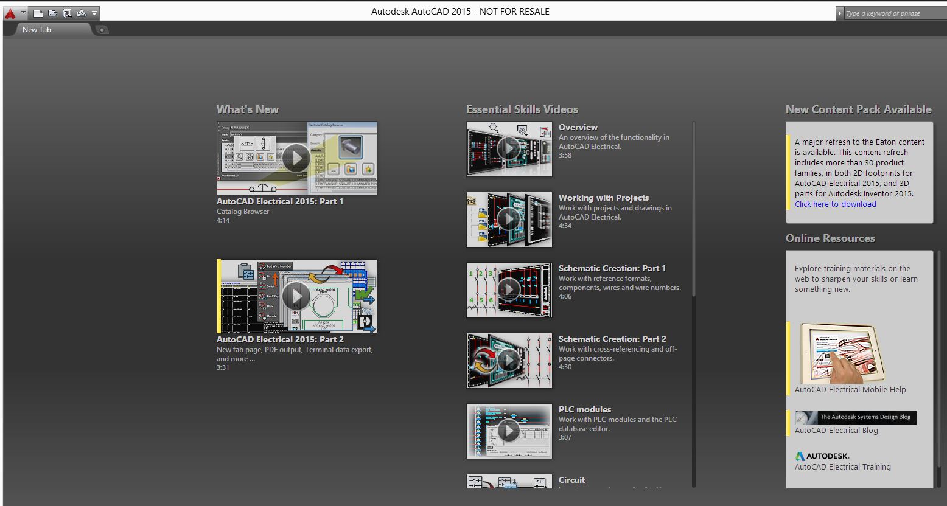Click the 'AutoCAD Electrical 2015: Part 1' title

(280, 201)
